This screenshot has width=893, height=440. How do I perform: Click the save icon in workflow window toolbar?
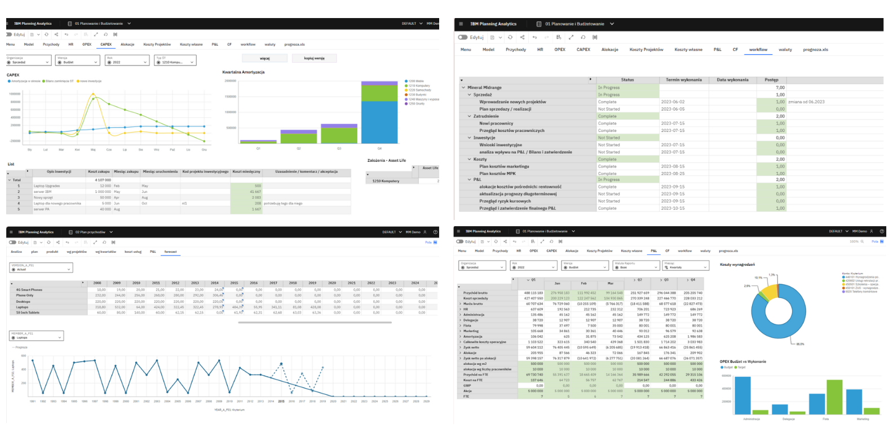point(492,37)
